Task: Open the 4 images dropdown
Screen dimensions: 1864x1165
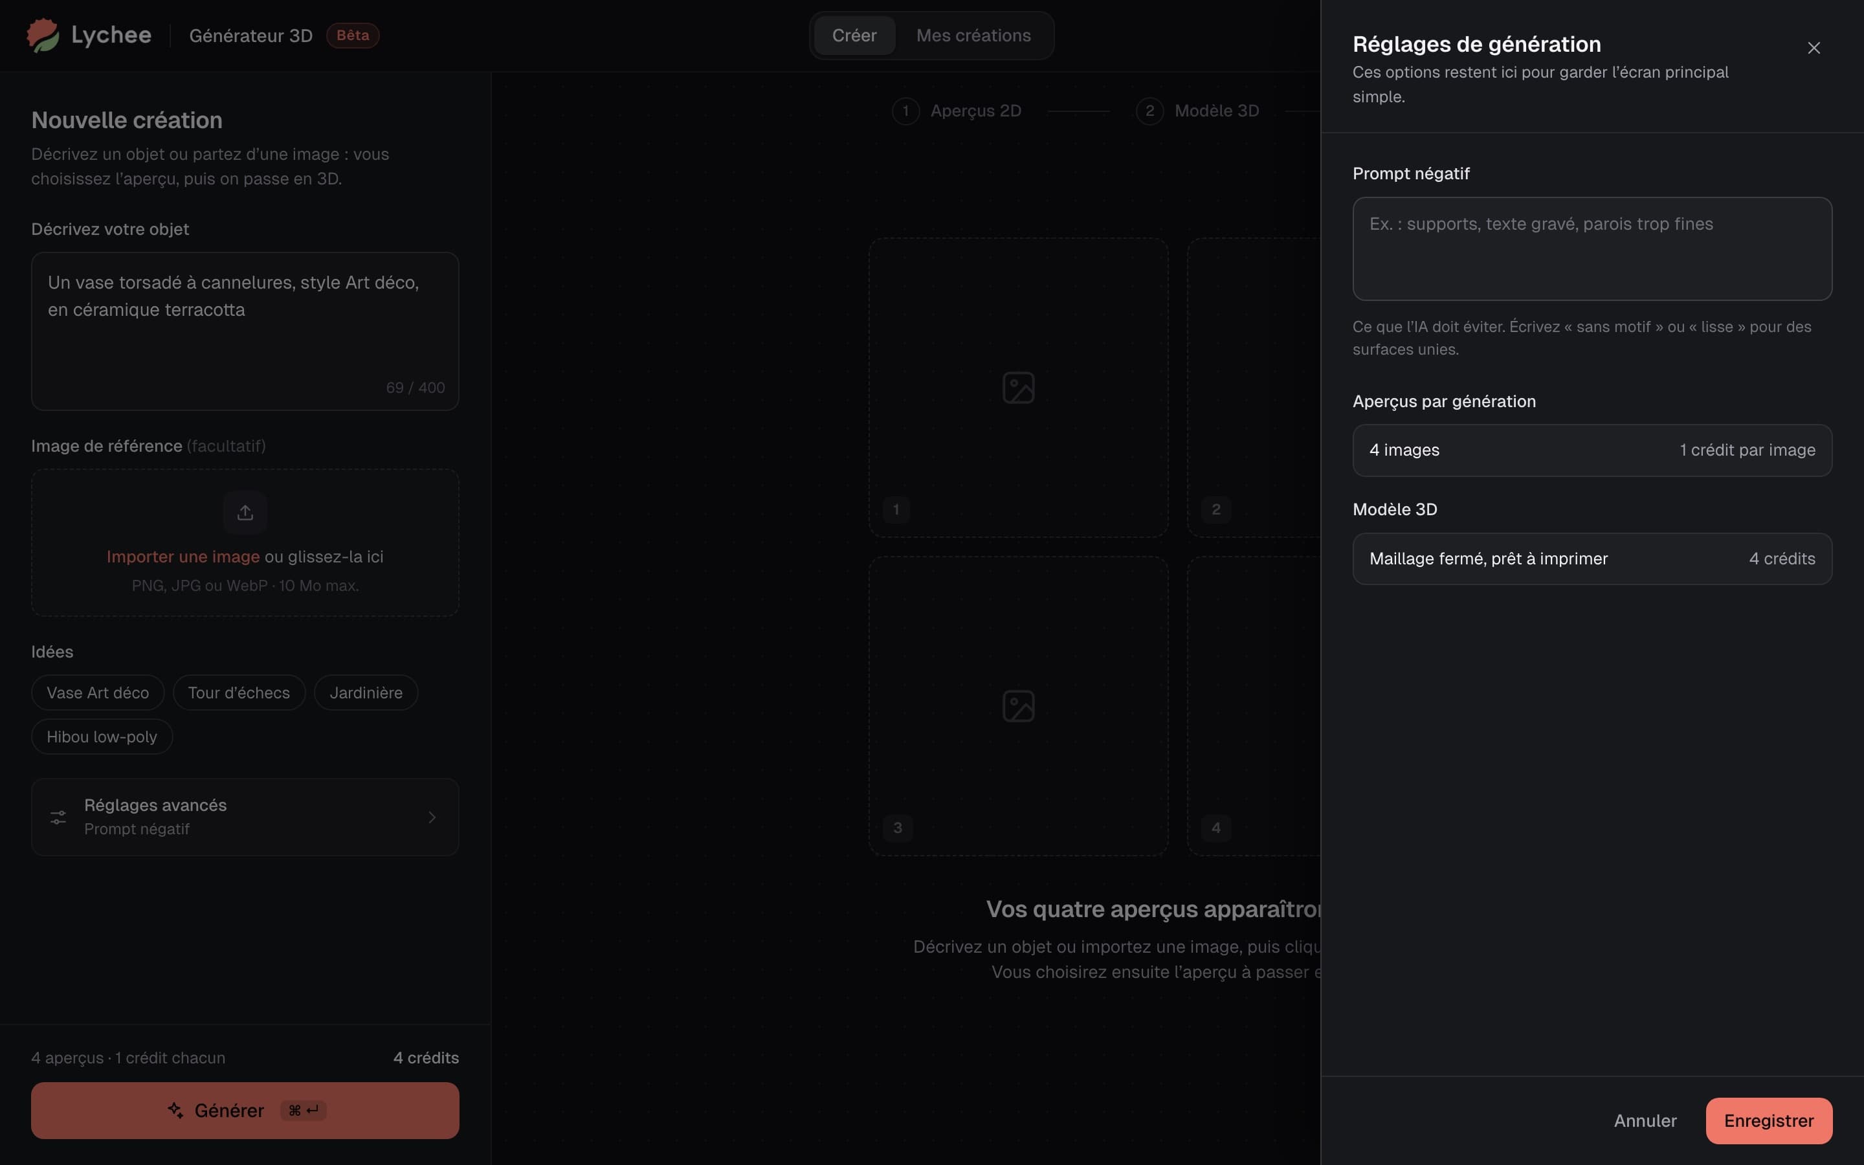Action: pyautogui.click(x=1592, y=450)
